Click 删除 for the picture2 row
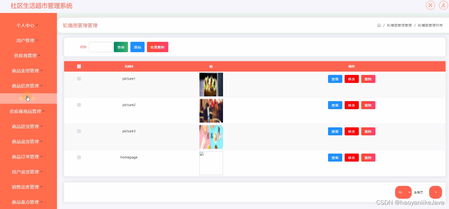 pos(368,105)
